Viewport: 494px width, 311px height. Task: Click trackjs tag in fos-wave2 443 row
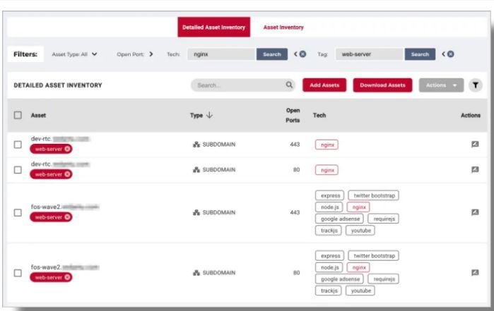pos(329,231)
